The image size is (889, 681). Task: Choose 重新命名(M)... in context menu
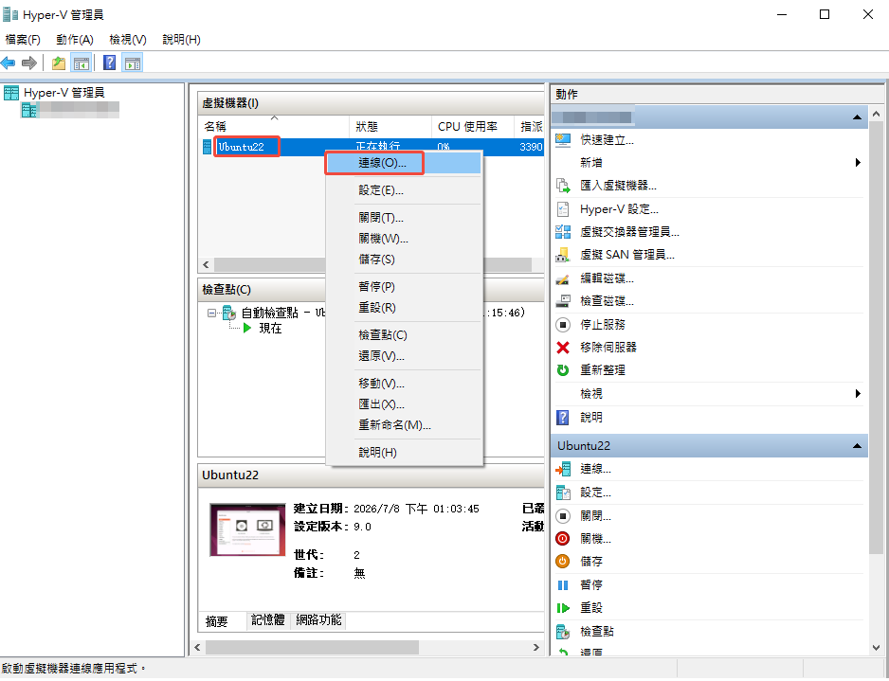(404, 425)
